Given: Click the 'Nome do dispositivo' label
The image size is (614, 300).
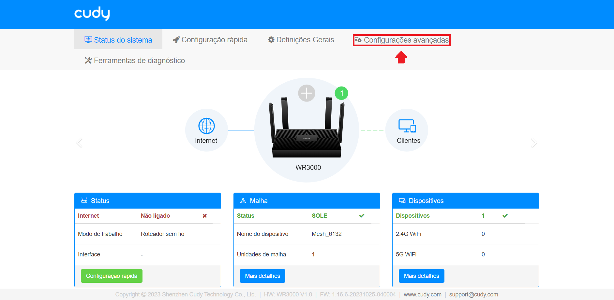Looking at the screenshot, I should click(262, 234).
